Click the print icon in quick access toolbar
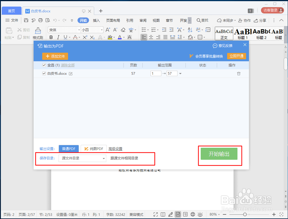The width and height of the screenshot is (288, 219). click(x=40, y=20)
